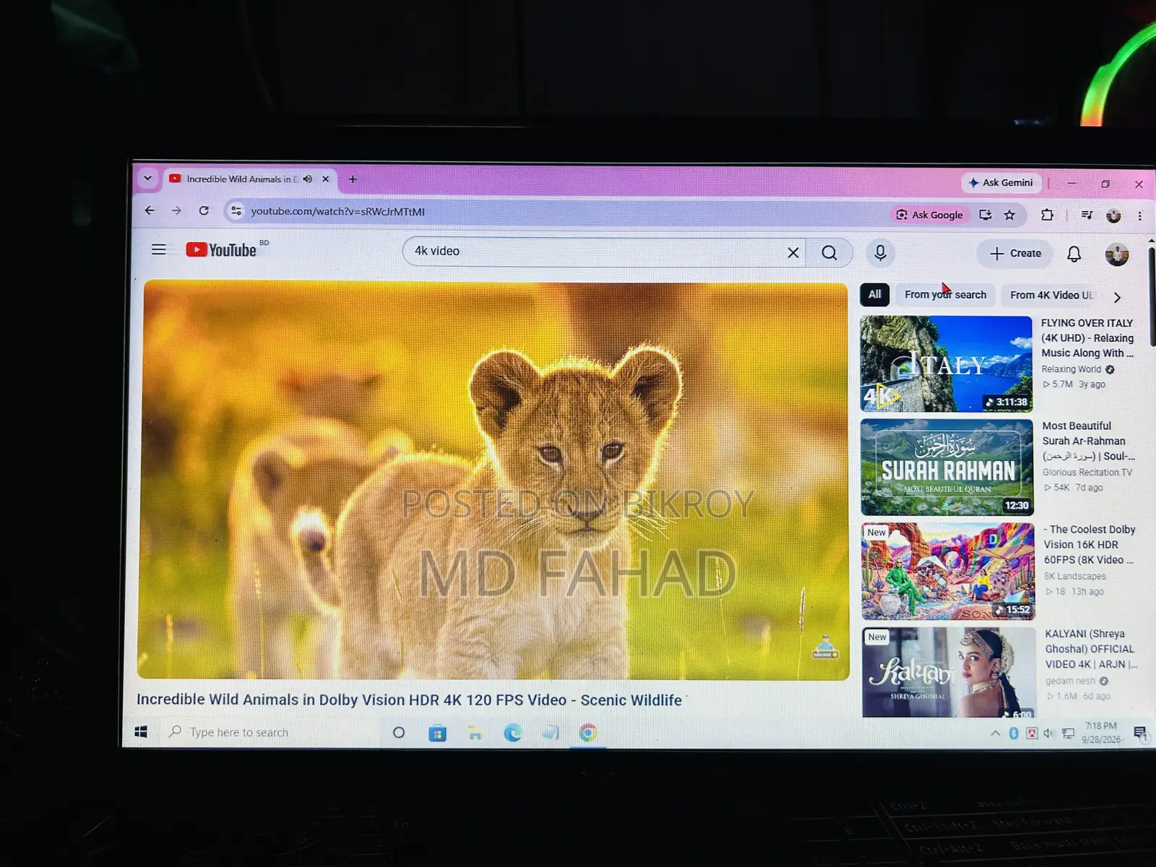1156x867 pixels.
Task: Open the Chrome three-dot menu
Action: pyautogui.click(x=1139, y=215)
